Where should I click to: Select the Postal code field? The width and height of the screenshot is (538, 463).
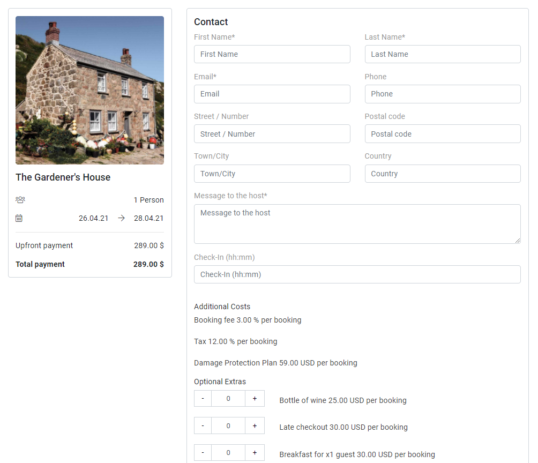(443, 134)
